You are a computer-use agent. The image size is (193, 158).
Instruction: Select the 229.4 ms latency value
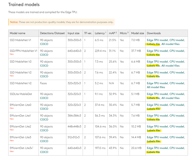pos(100,51)
